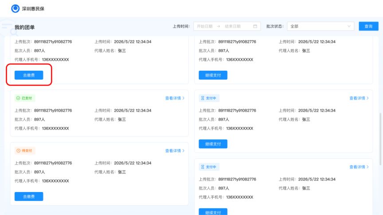Screen dimensions: 383x215
Task: Click the chevron next to 查看详情 in the 已支付 card
Action: [183, 98]
